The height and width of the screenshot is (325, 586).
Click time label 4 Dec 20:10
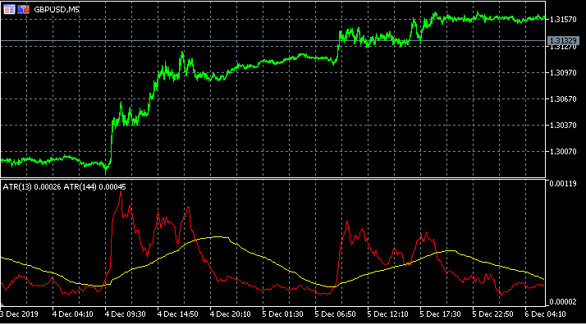(230, 314)
